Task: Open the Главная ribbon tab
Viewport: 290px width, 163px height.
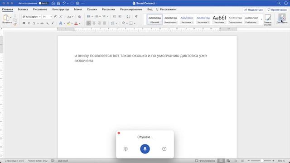Action: point(8,9)
